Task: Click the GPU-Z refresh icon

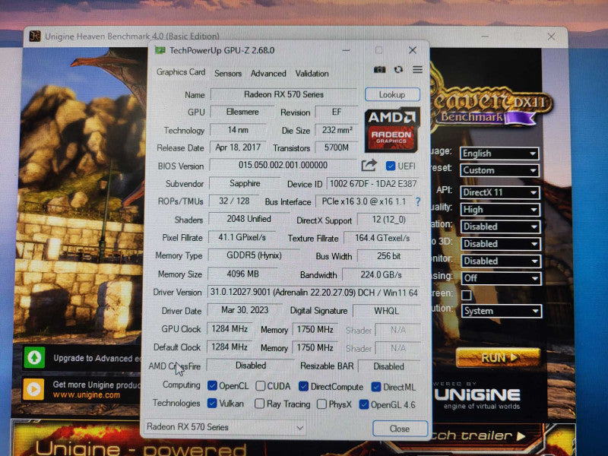Action: (398, 69)
